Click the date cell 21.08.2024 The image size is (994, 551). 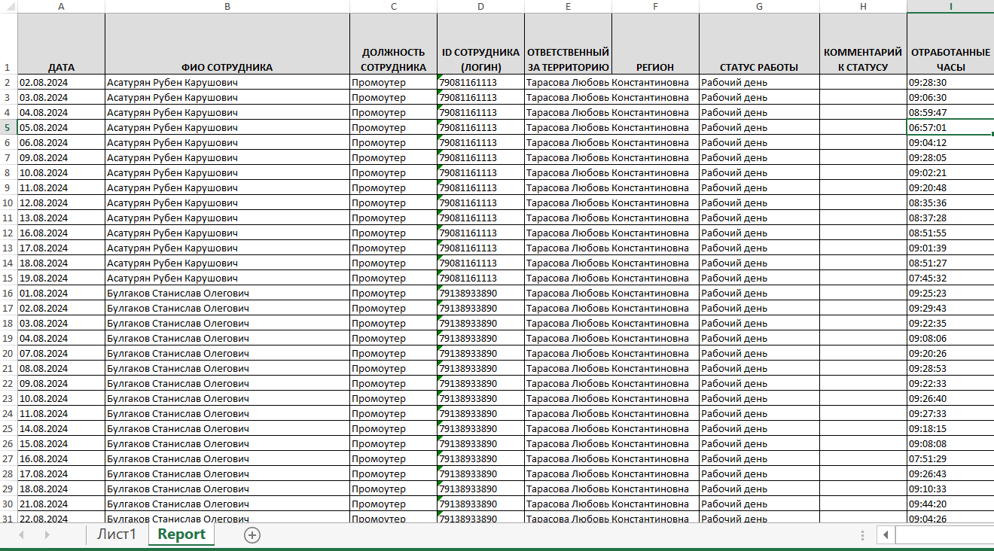61,504
